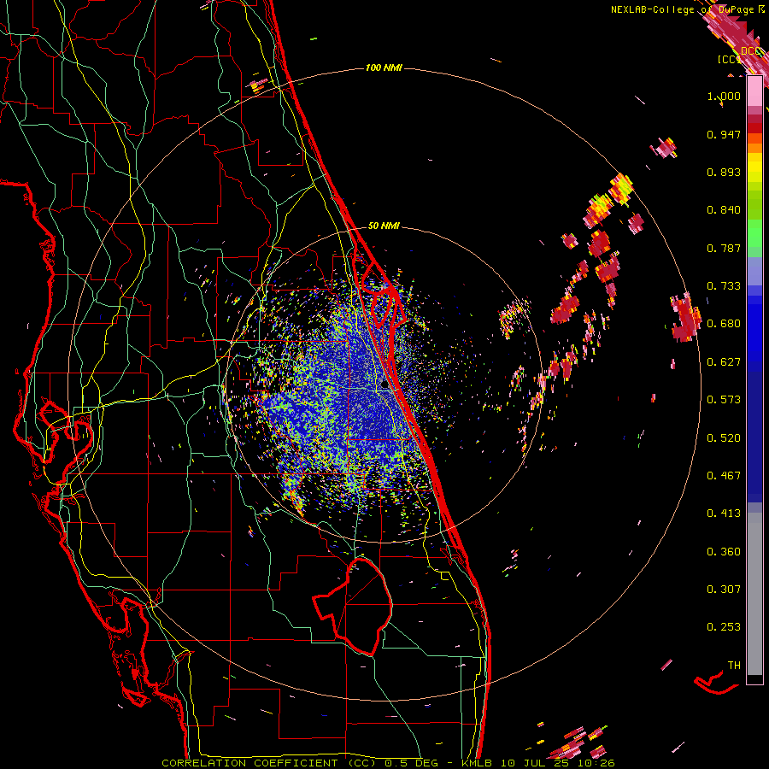
Task: Click the 0.413 legend value
Action: (724, 514)
